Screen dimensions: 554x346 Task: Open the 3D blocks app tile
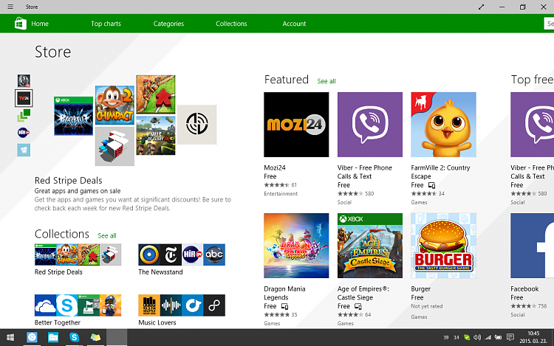click(114, 146)
